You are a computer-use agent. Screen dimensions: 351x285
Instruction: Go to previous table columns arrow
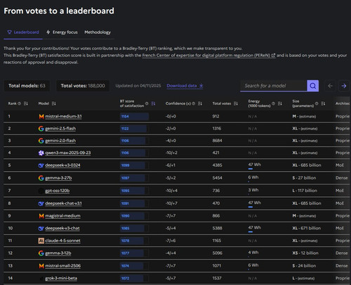coord(330,86)
